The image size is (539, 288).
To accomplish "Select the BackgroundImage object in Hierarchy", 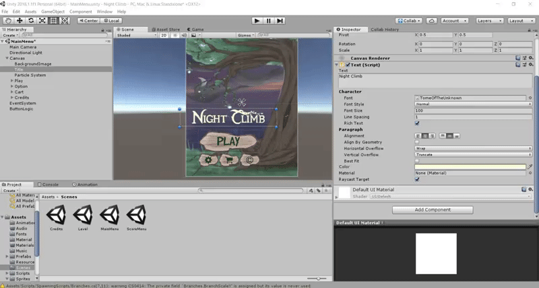I will click(x=33, y=64).
